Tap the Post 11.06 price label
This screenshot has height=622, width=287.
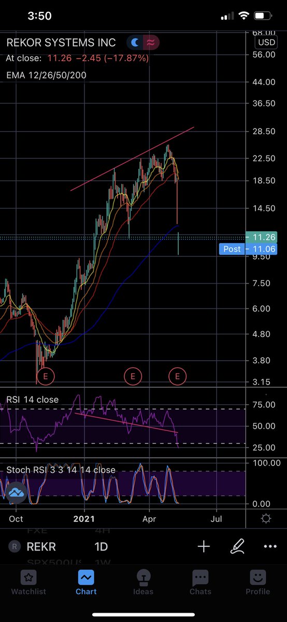click(x=249, y=249)
